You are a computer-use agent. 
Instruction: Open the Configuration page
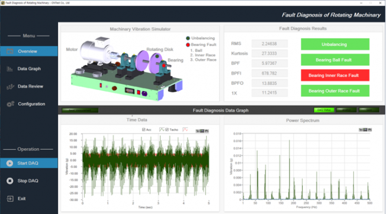[31, 104]
